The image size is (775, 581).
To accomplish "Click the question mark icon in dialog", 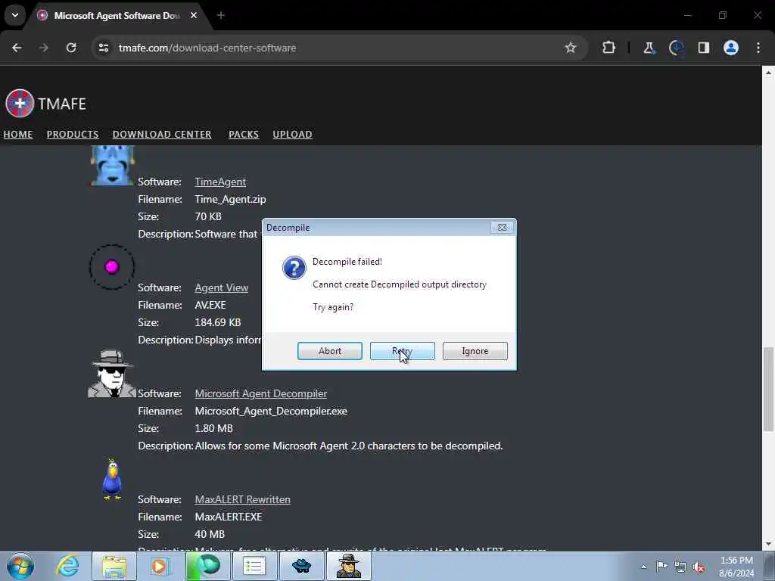I will 294,268.
